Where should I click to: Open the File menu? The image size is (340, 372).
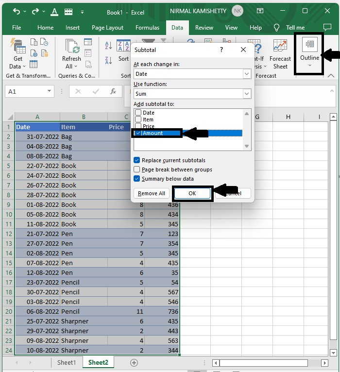[x=17, y=28]
